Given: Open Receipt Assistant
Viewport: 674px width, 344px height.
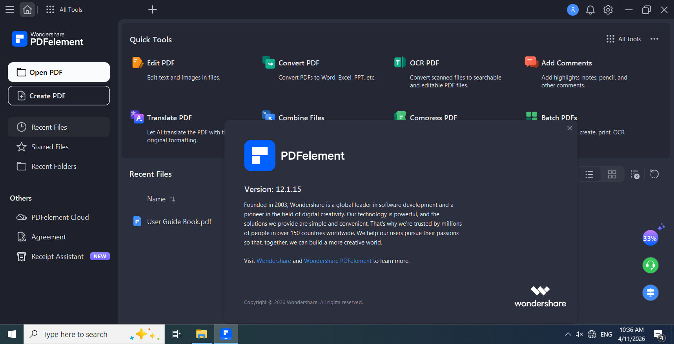Looking at the screenshot, I should [x=59, y=256].
